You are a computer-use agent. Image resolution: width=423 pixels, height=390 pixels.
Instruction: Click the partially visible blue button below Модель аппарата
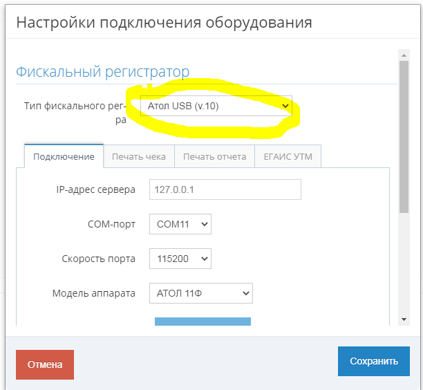click(203, 322)
